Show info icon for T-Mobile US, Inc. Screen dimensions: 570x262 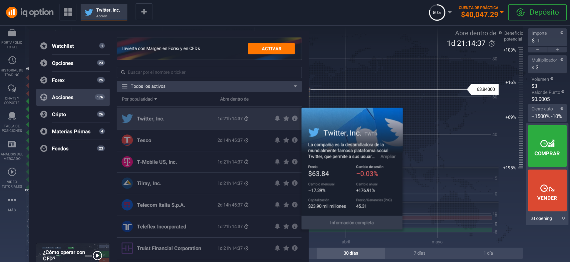(295, 162)
